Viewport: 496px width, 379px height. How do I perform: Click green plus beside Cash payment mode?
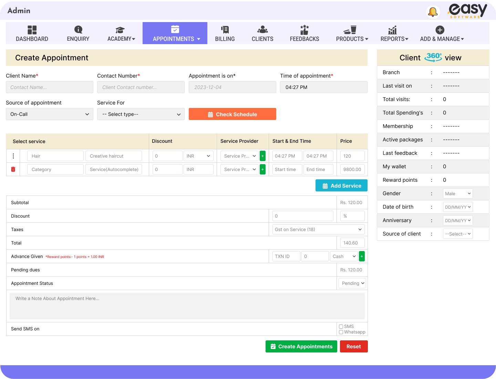point(362,256)
